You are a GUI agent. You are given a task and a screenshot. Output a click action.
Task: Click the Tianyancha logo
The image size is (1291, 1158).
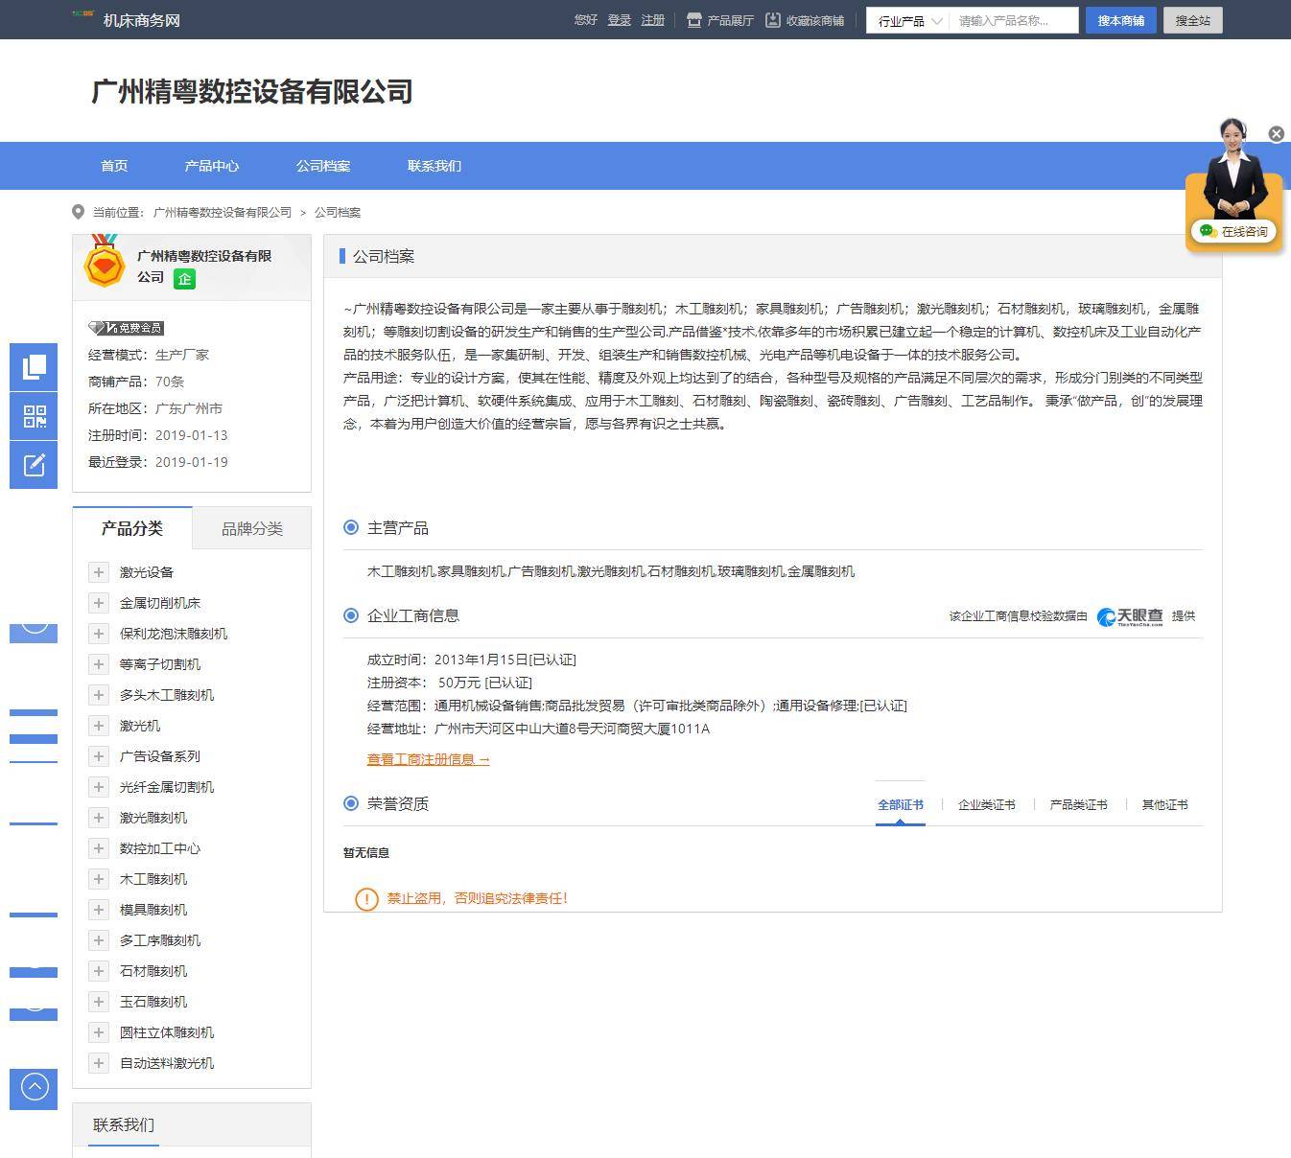tap(1130, 616)
